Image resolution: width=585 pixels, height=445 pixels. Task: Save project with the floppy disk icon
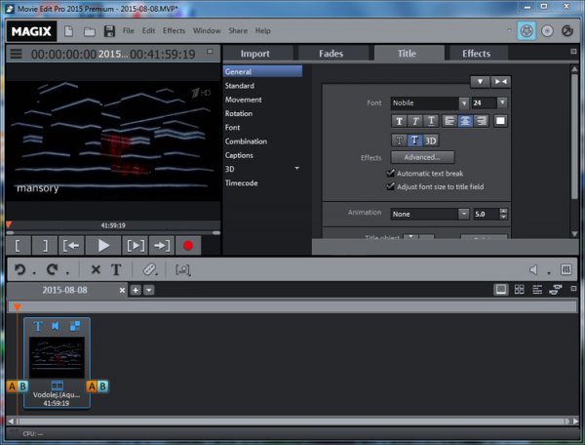point(109,31)
